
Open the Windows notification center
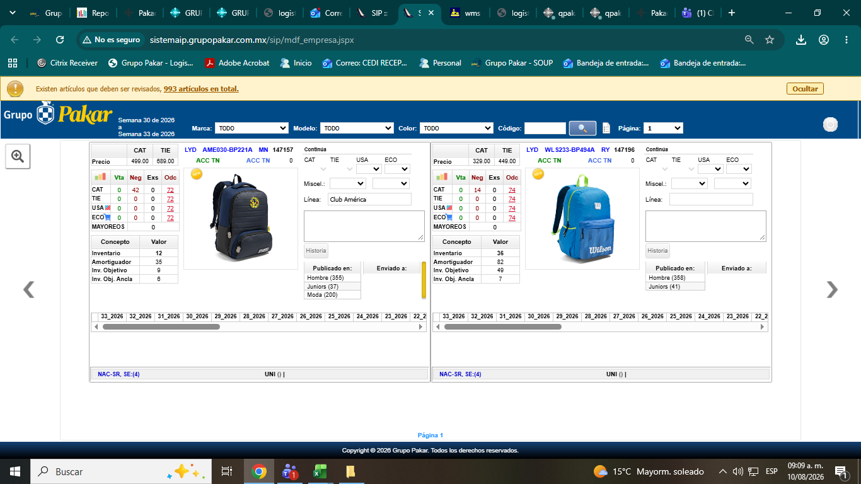[x=840, y=471]
